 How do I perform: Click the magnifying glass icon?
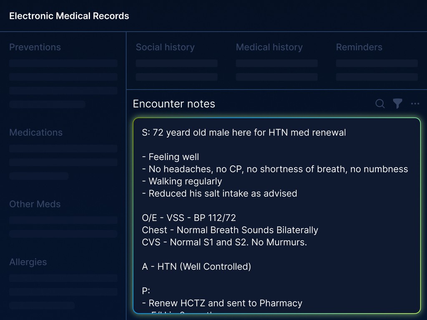[x=380, y=104]
